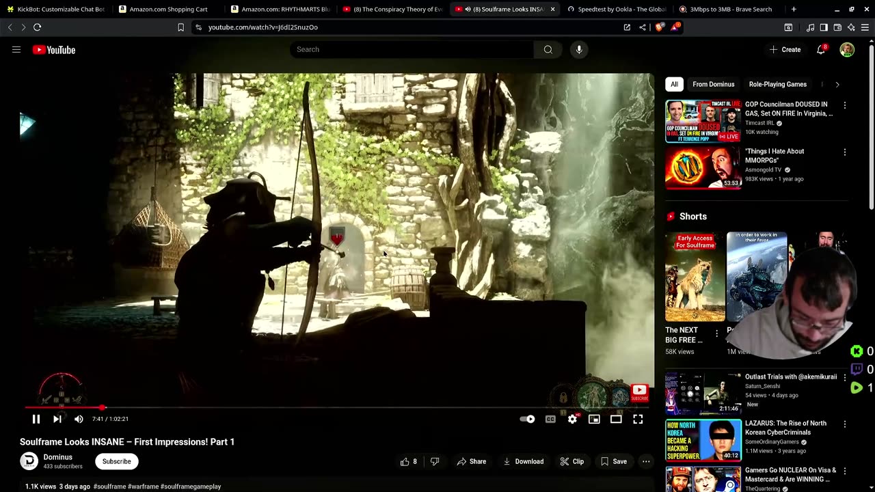This screenshot has width=875, height=492.
Task: Open options for GOP Councilman video
Action: coord(845,105)
